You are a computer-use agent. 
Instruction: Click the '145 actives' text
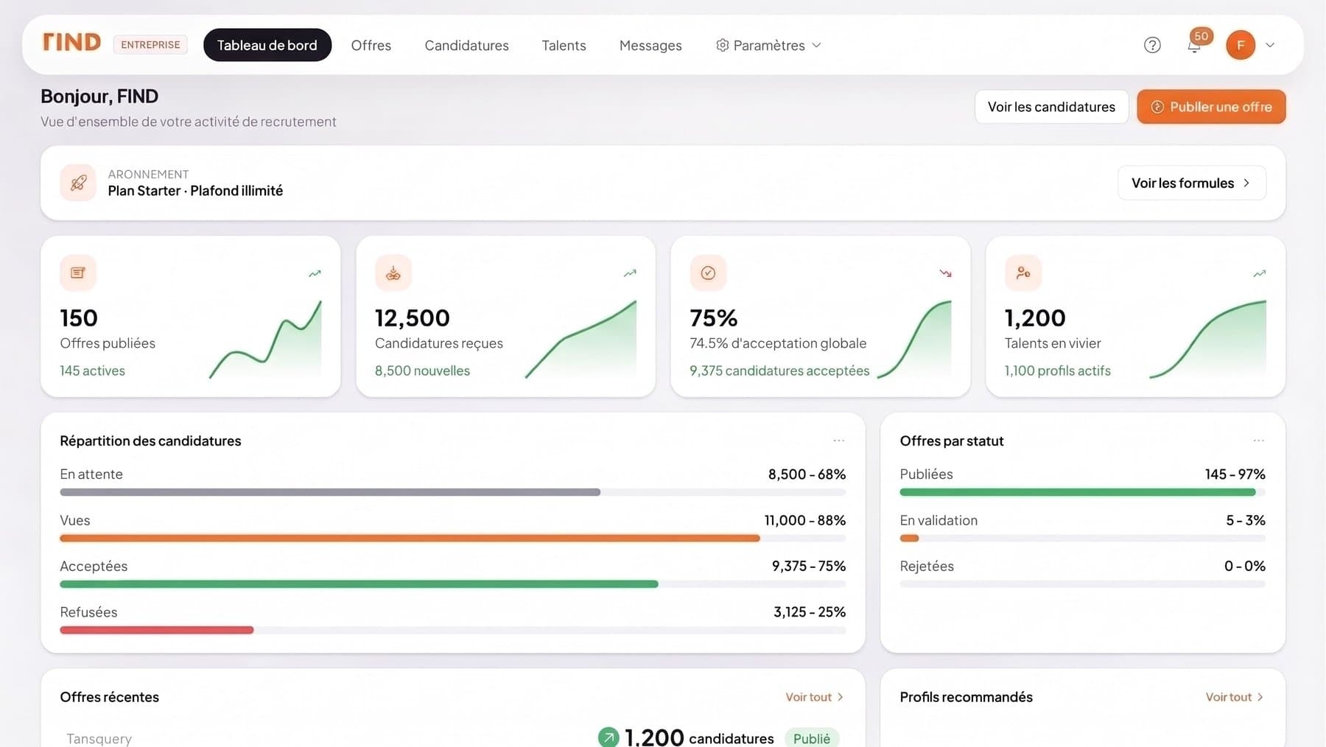pos(93,371)
